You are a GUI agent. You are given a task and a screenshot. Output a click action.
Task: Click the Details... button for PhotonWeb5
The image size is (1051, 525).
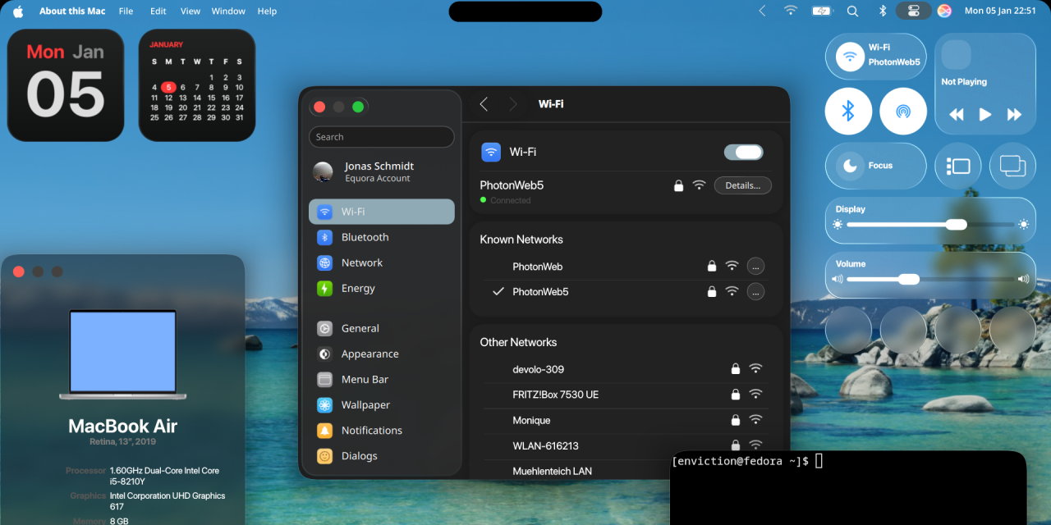point(742,185)
